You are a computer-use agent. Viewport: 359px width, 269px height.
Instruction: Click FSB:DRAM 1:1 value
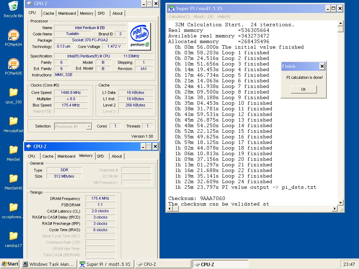(x=100, y=205)
